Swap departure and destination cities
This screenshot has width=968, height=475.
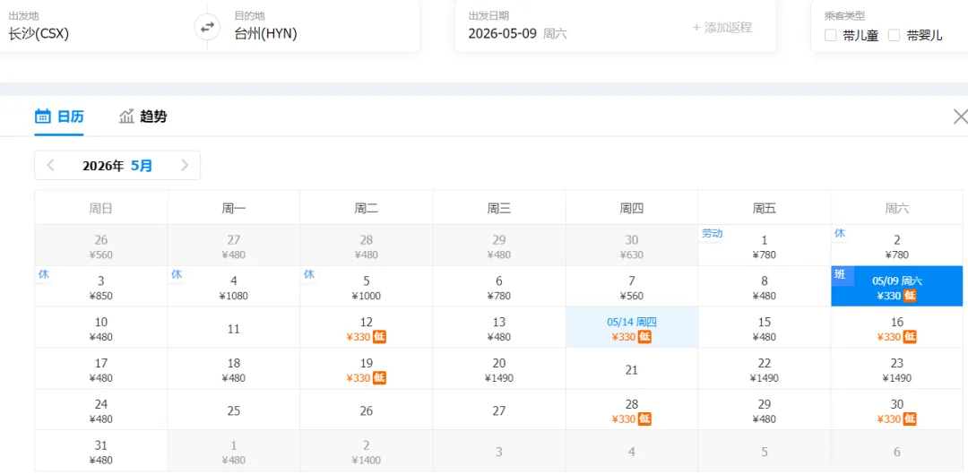point(207,27)
